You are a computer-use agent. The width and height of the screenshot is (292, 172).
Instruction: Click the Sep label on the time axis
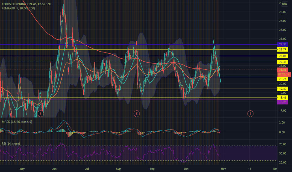tap(152, 169)
